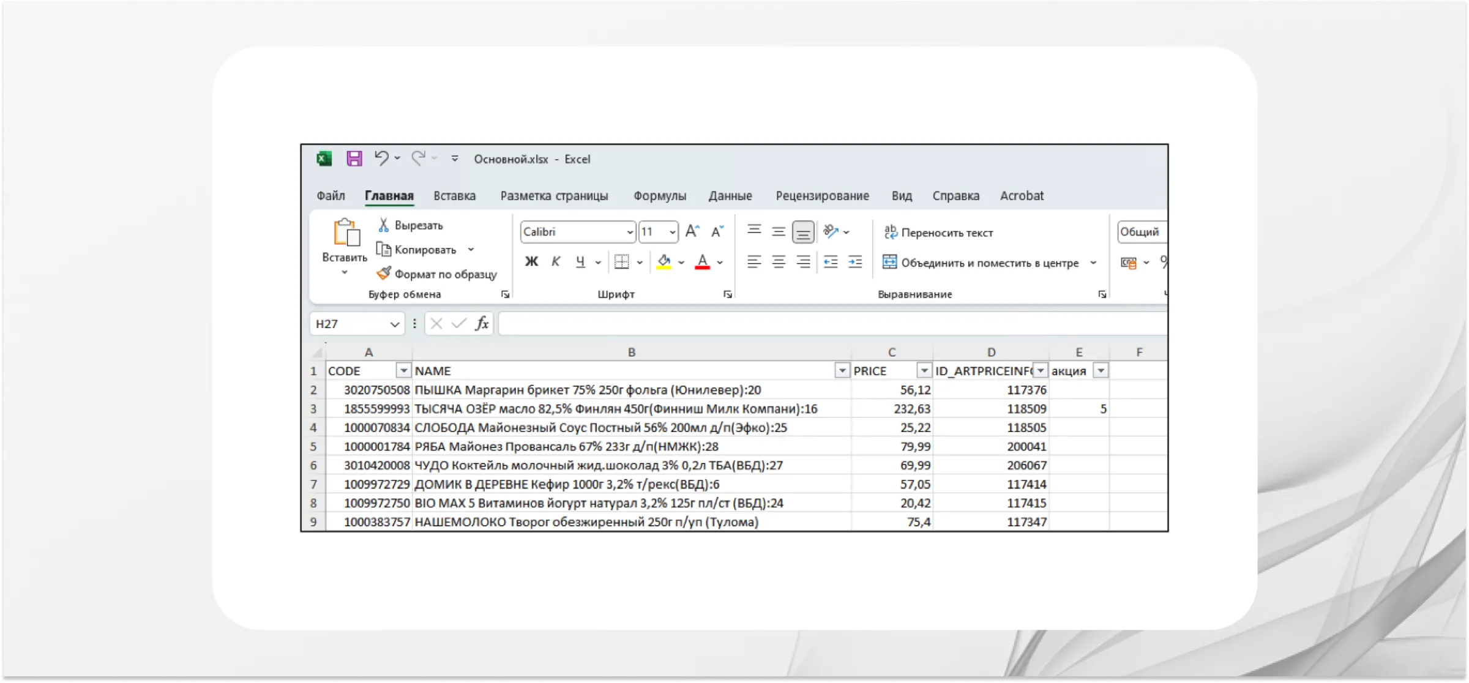Expand the Вставить paste options arrow
The width and height of the screenshot is (1469, 683).
pos(345,272)
